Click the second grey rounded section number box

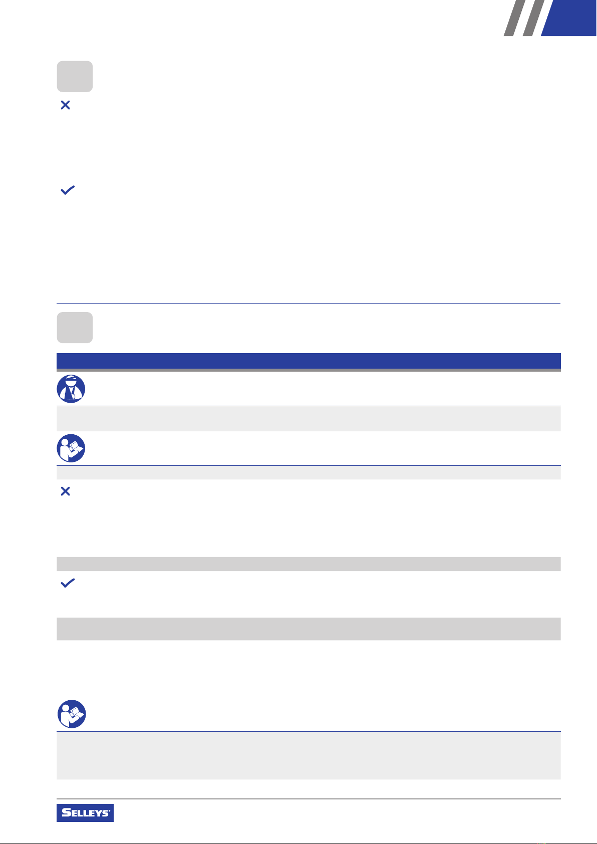point(75,328)
